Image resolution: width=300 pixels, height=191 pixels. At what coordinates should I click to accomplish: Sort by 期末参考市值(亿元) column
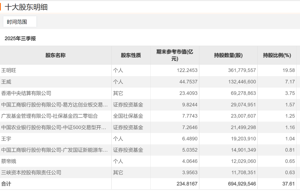point(175,55)
